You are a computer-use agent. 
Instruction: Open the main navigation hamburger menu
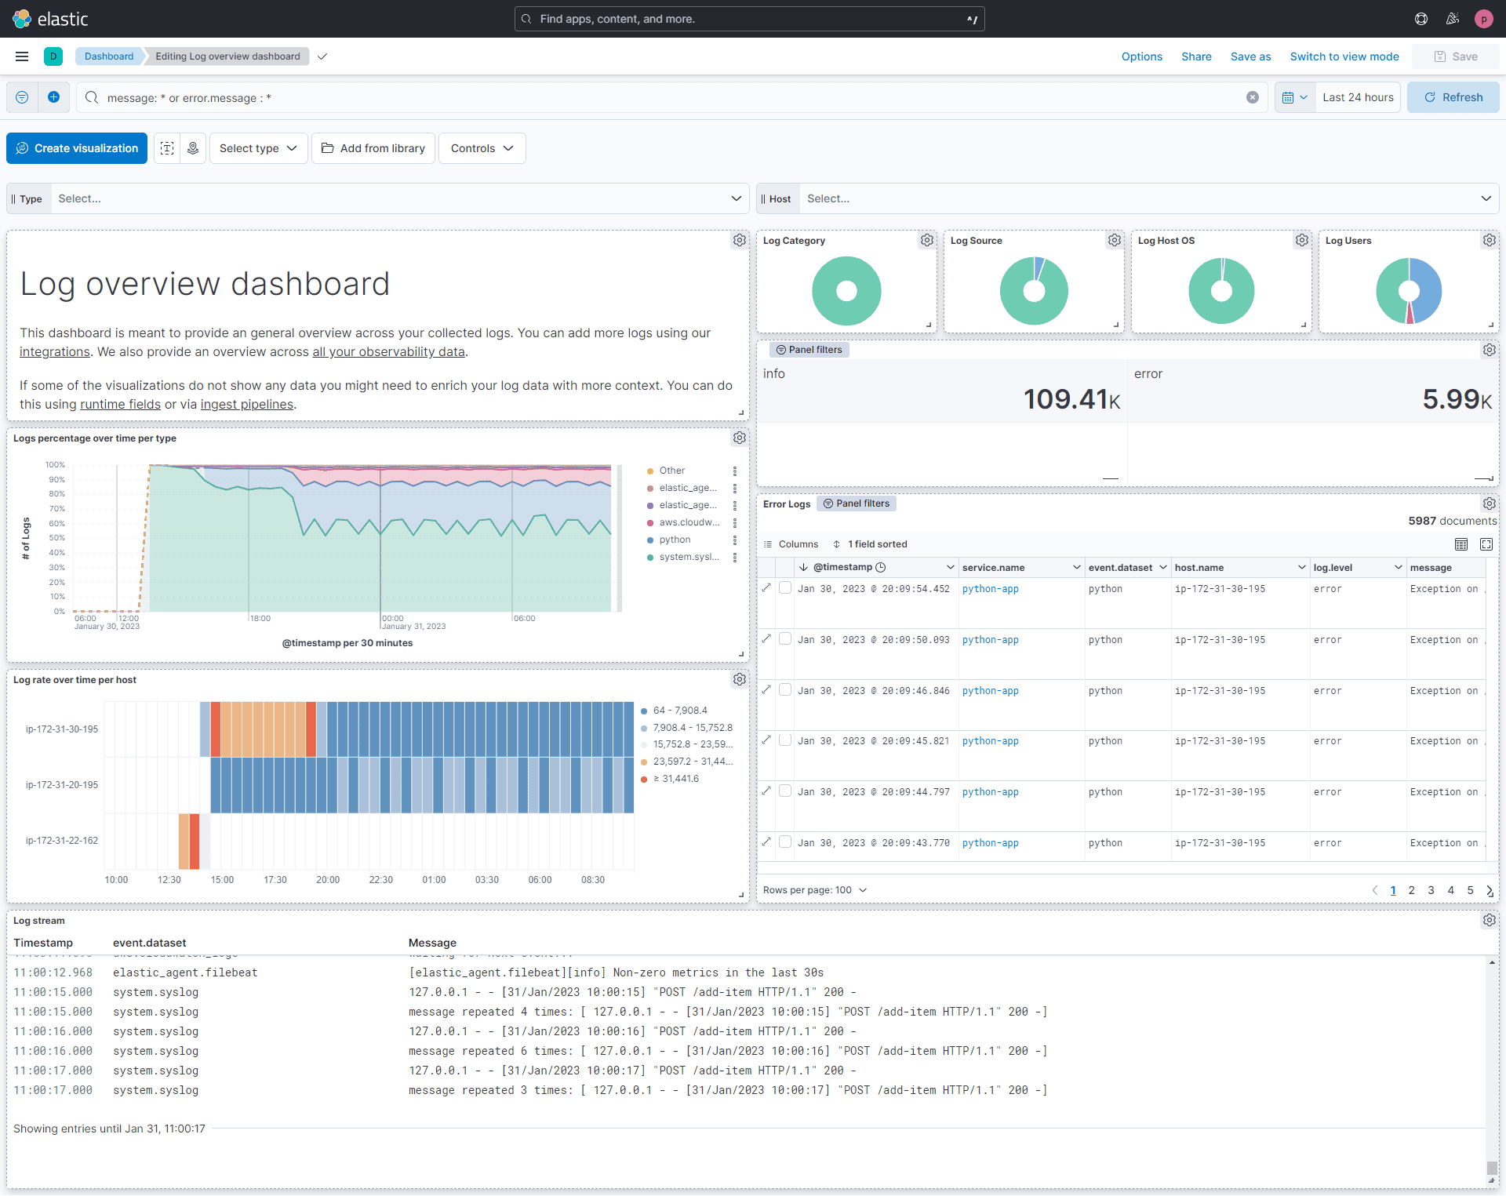21,56
